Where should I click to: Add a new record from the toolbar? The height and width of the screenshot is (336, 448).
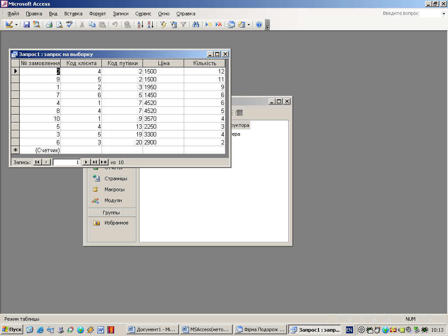tap(209, 24)
